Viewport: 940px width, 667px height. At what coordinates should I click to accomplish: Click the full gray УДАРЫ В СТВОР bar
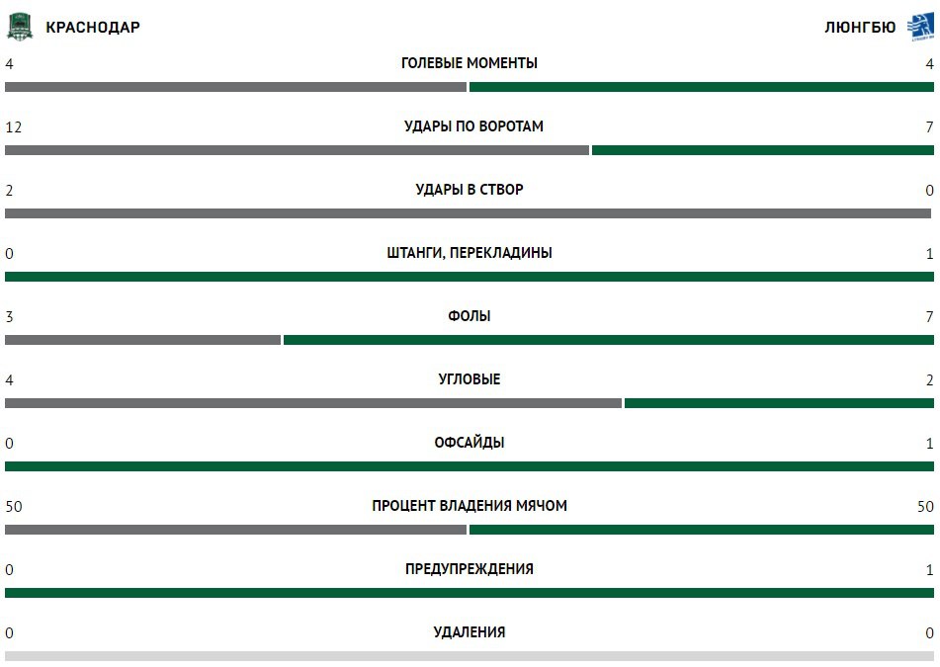(x=469, y=213)
